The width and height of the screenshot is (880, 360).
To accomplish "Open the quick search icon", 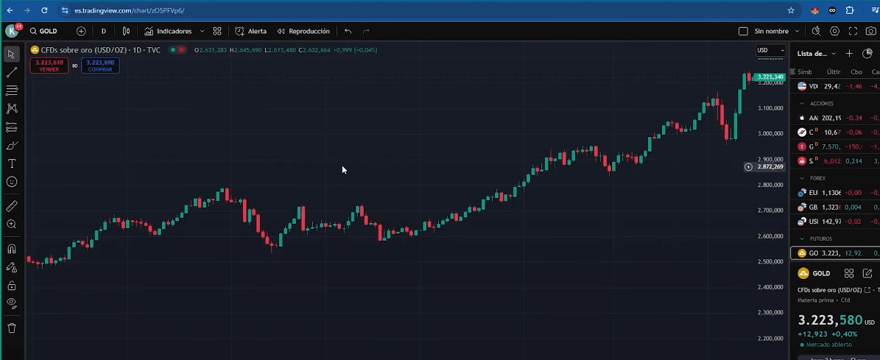I will point(817,32).
